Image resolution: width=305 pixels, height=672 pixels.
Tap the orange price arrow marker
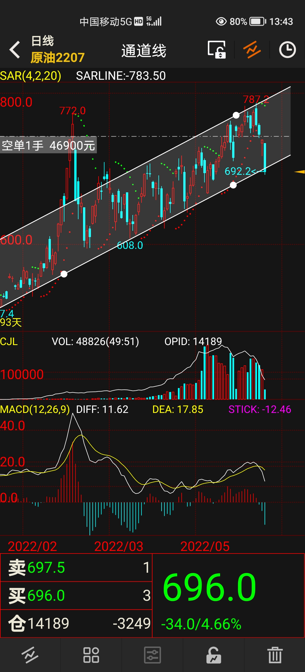click(x=299, y=172)
